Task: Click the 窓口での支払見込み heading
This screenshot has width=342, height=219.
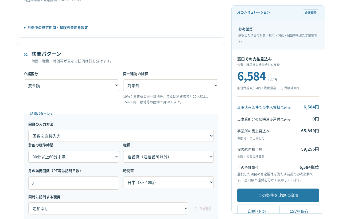Action: point(254,59)
